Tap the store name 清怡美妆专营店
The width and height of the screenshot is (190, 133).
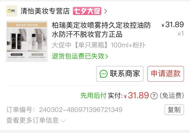[45, 11]
